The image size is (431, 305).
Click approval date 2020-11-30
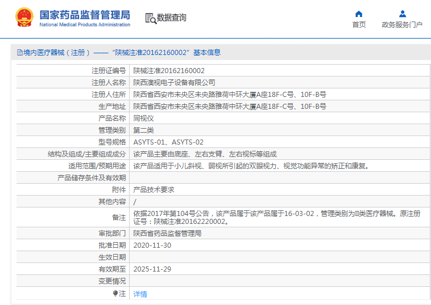click(x=152, y=245)
